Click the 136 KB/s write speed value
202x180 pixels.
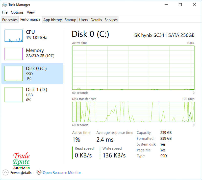click(x=114, y=155)
